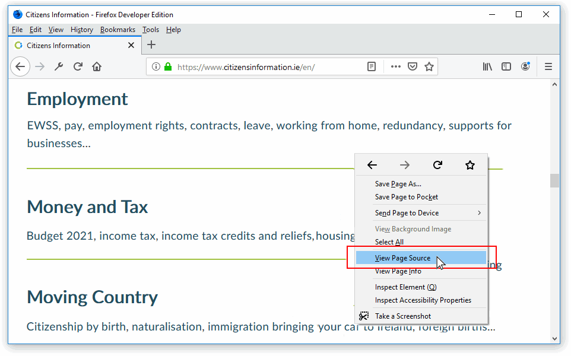Screen dimensions: 571x356
Task: Click the scrollbar down arrow
Action: [x=554, y=339]
